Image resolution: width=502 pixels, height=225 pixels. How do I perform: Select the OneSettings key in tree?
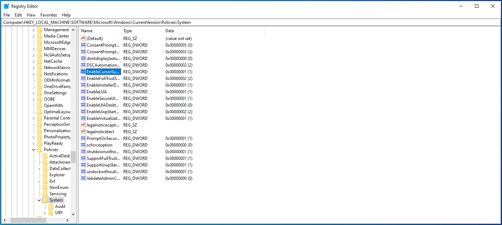click(x=55, y=93)
